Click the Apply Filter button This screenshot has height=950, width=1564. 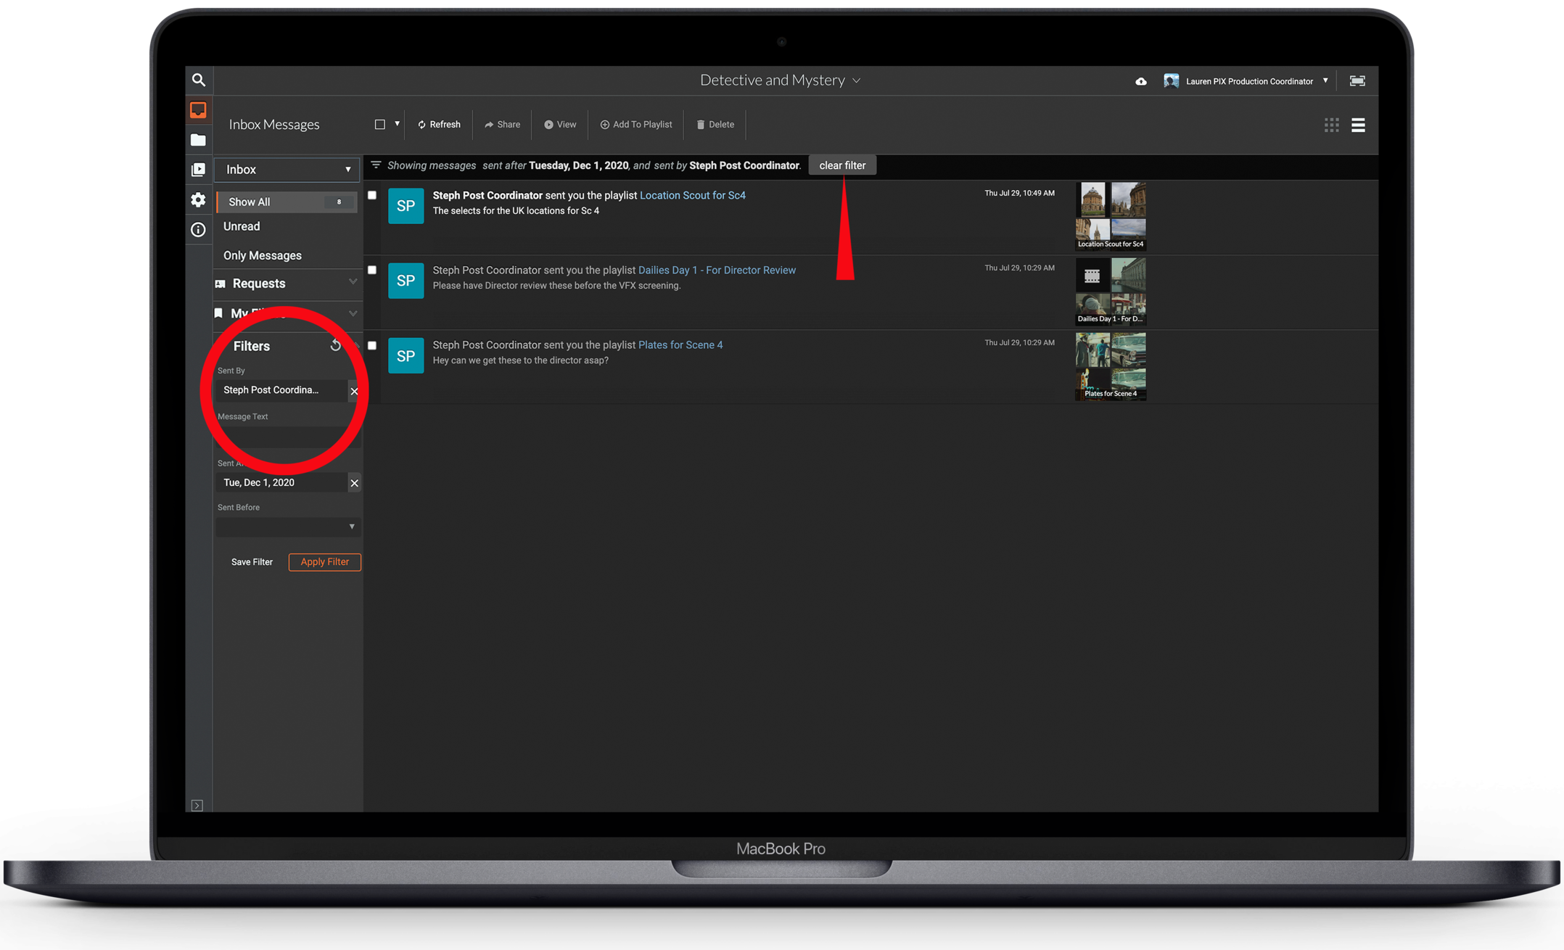(324, 562)
